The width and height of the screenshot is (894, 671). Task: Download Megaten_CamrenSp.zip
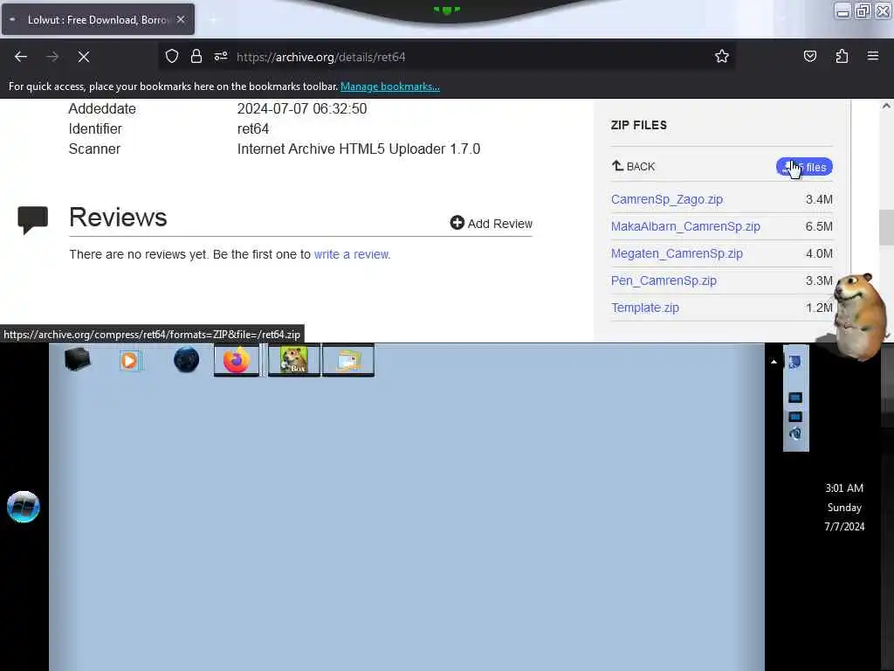click(677, 254)
